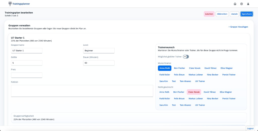Toggle the 'Möglichst gleicher Trainer' switch
This screenshot has width=258, height=131.
point(186,57)
